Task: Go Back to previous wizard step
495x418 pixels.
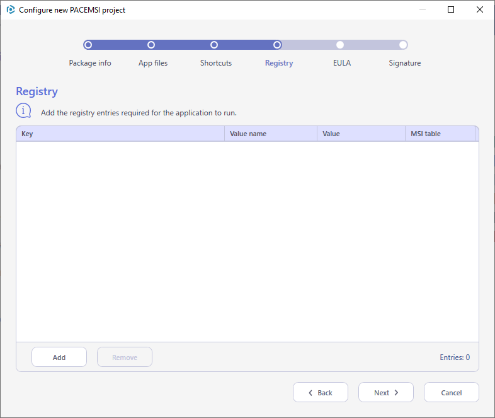Action: pos(321,392)
